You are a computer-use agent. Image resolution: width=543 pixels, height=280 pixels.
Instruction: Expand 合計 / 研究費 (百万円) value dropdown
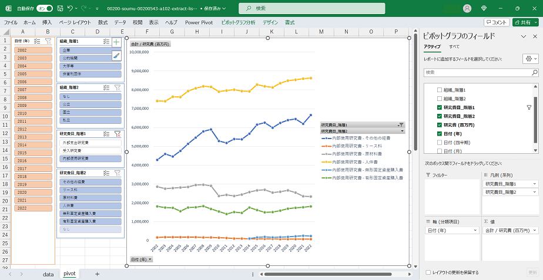(x=534, y=232)
